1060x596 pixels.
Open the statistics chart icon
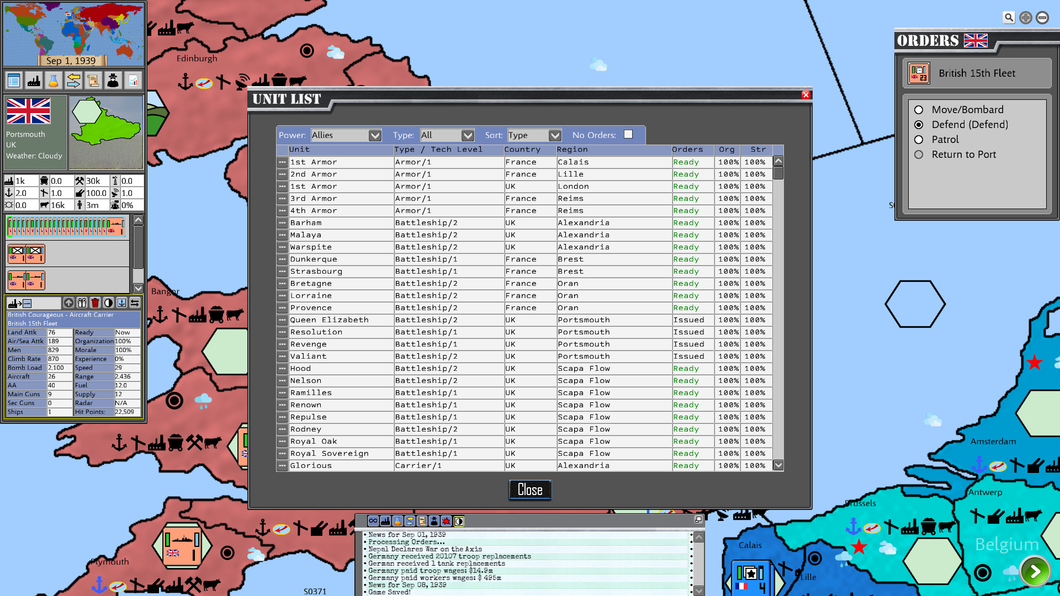point(133,80)
